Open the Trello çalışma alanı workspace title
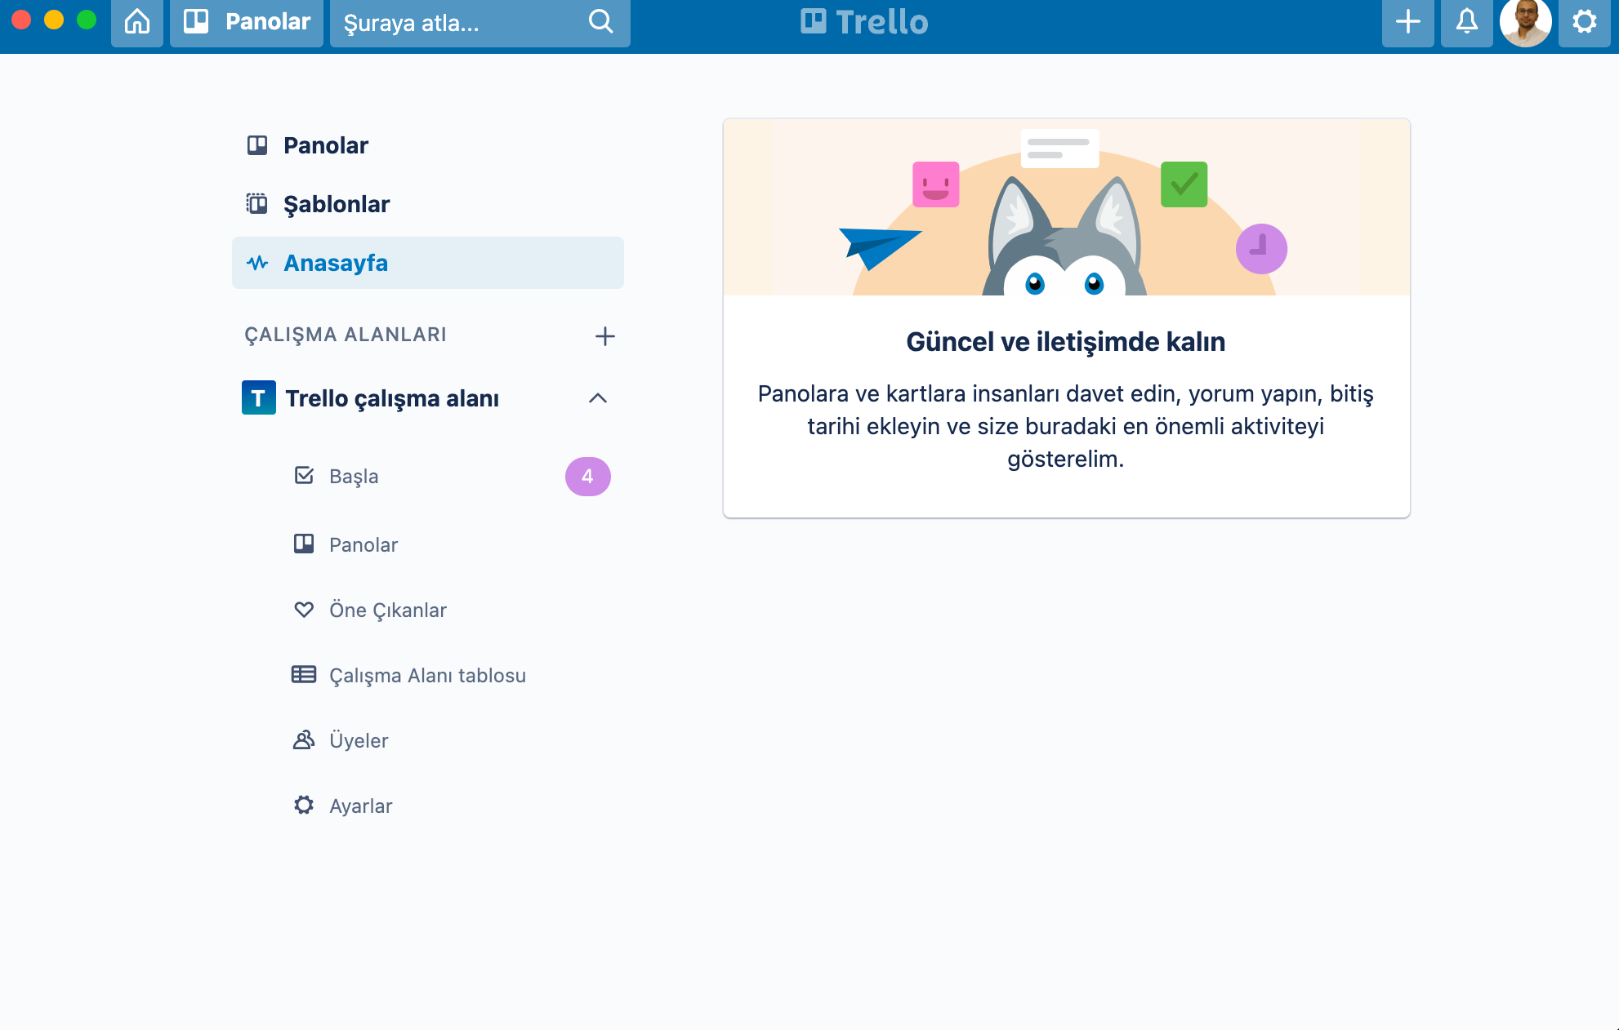This screenshot has width=1619, height=1030. [392, 398]
